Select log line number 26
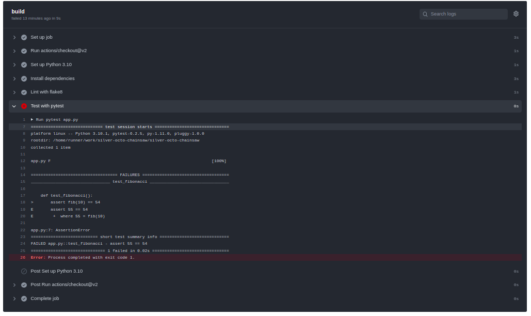 (x=23, y=257)
